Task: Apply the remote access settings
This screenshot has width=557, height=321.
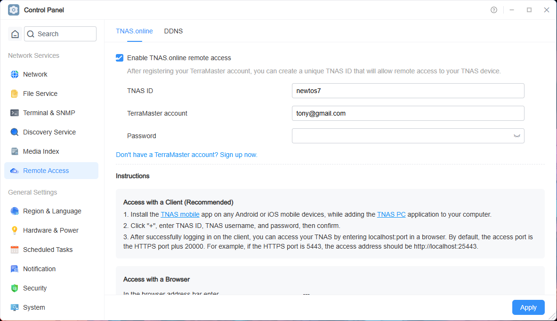Action: pyautogui.click(x=528, y=307)
